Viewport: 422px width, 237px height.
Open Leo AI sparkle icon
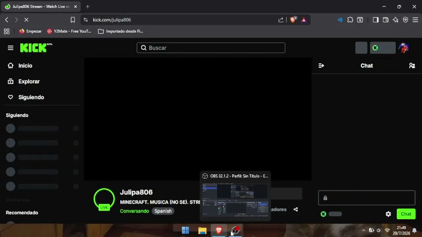[x=396, y=20]
